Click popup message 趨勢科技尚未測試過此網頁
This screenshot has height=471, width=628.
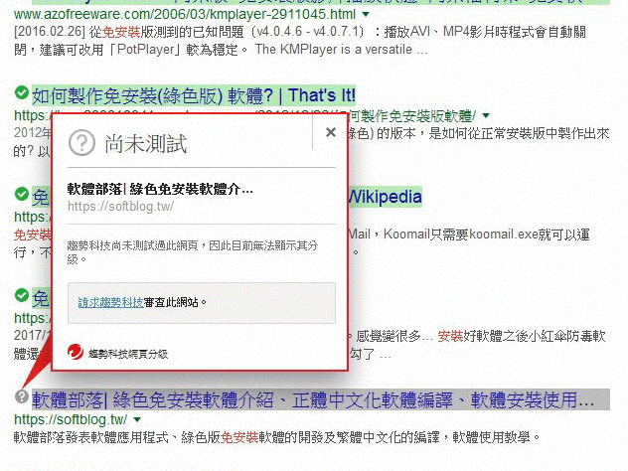pos(193,251)
